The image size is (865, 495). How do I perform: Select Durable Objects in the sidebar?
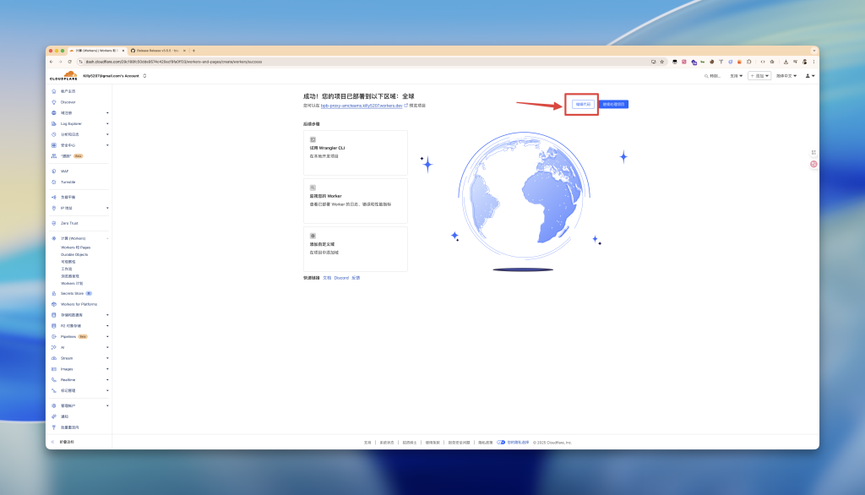tap(74, 254)
